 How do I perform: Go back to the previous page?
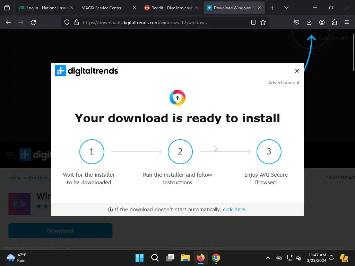(x=8, y=23)
